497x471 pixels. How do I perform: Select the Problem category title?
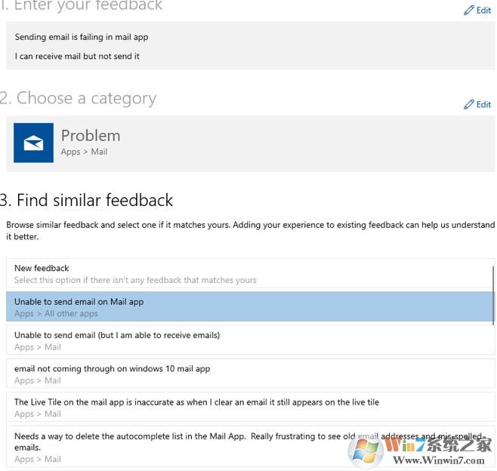[x=91, y=136]
